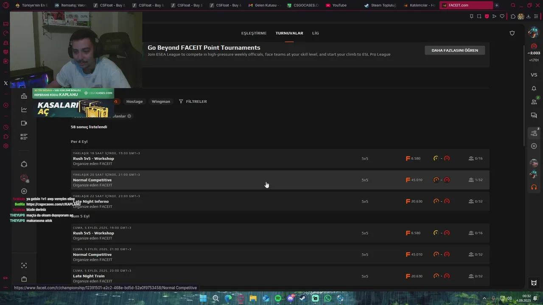Open new browser tab with plus button
The image size is (543, 305).
[497, 6]
